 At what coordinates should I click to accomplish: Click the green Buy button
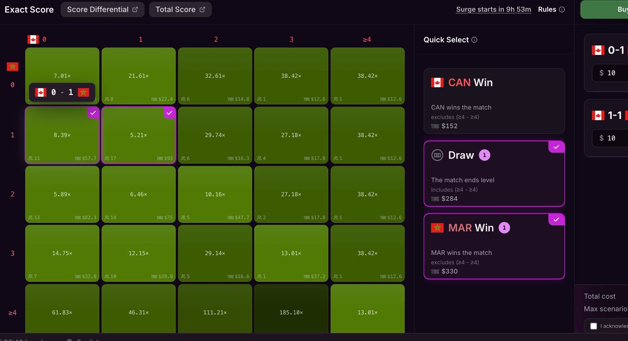(604, 9)
